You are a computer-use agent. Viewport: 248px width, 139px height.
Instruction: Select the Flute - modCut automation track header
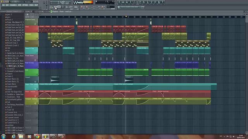31,94
